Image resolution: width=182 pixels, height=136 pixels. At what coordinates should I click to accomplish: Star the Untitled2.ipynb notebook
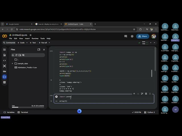click(x=30, y=35)
